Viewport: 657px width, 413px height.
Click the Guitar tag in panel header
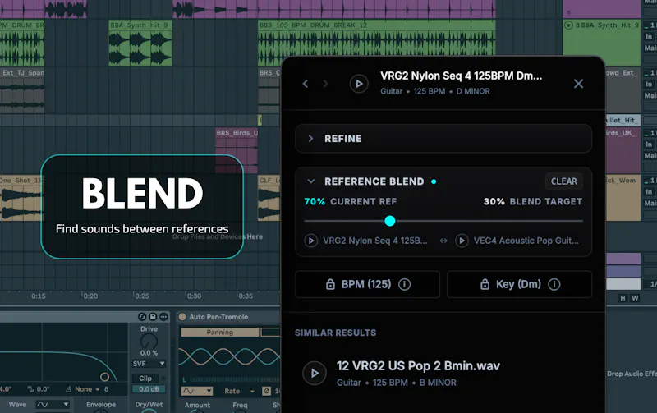[x=392, y=91]
